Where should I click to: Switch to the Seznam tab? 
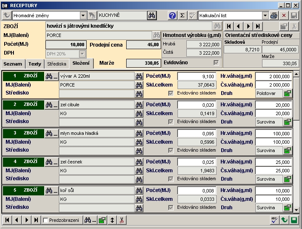13,64
